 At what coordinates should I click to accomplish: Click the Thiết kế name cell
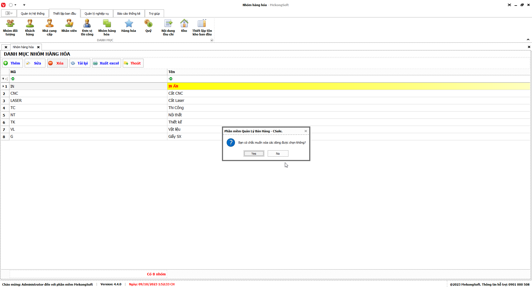pos(349,122)
